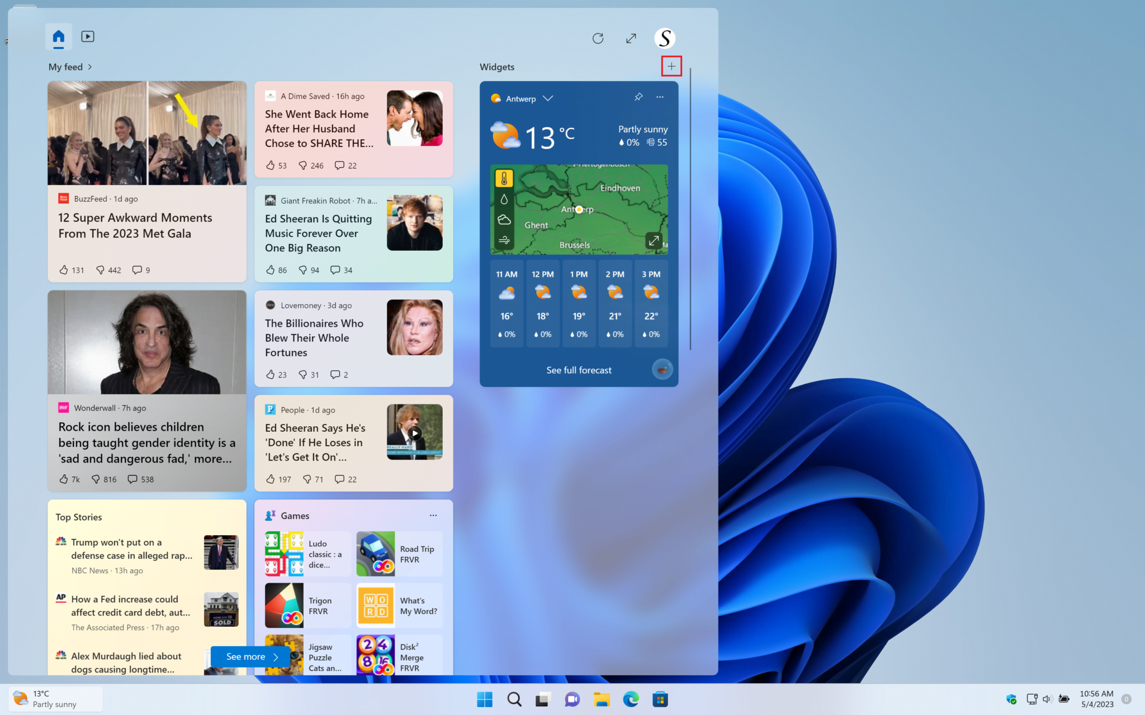Select the temperature layer on weather map
Screen dimensions: 1145x715
point(504,178)
